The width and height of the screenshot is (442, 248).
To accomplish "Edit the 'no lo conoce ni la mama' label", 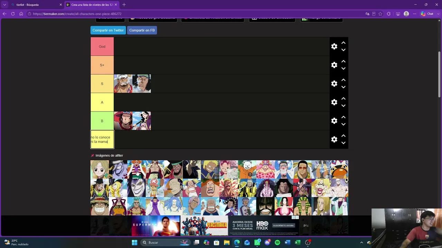I will coord(102,139).
